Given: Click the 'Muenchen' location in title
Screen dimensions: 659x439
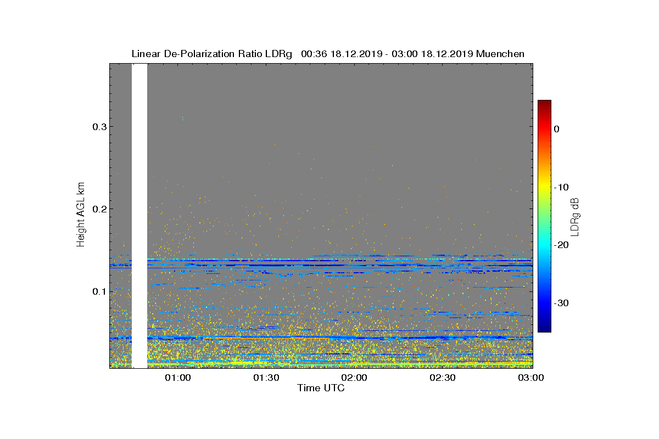Looking at the screenshot, I should [x=500, y=54].
